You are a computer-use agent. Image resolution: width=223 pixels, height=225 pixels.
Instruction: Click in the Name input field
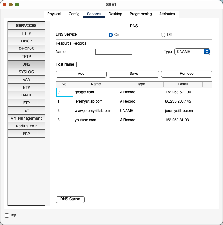[x=114, y=52]
